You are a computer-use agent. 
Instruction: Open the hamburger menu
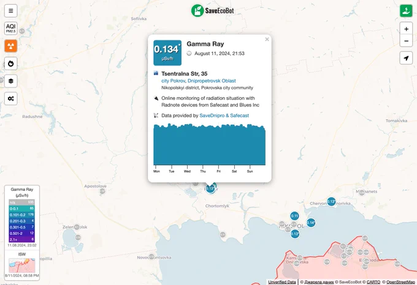click(10, 11)
